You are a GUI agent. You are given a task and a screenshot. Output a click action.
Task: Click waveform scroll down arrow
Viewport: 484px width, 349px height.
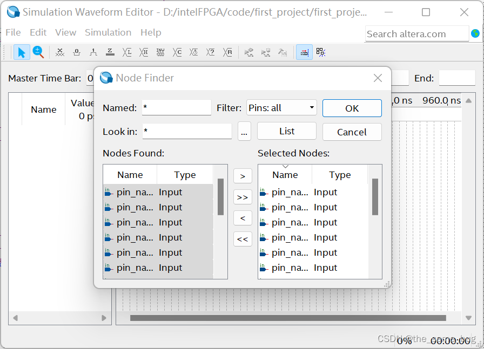(x=468, y=318)
